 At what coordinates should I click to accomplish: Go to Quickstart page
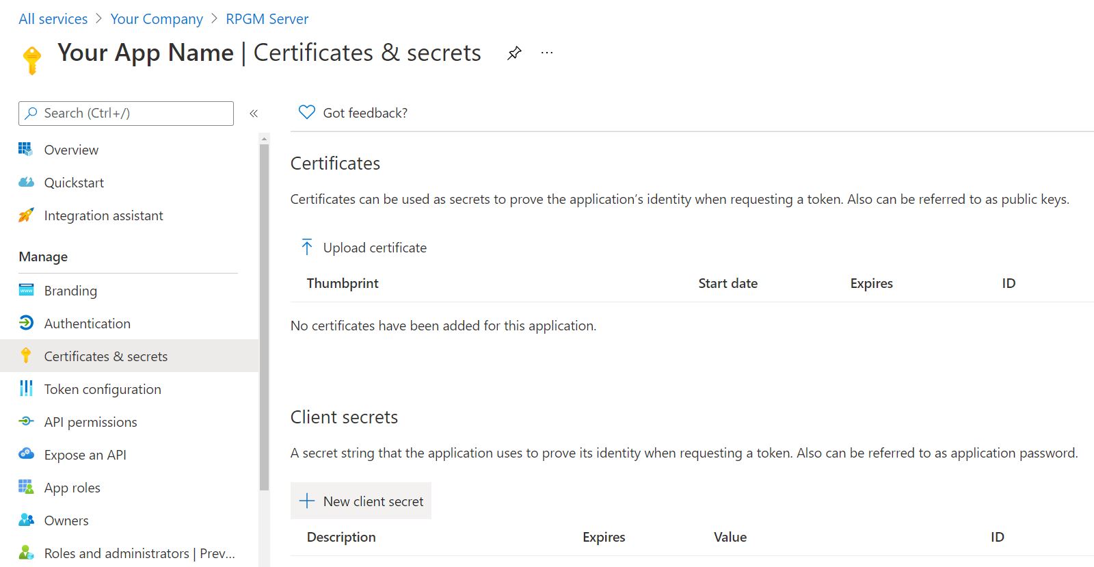point(74,183)
